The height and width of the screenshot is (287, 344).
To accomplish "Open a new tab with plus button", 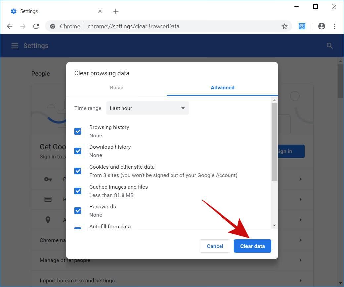I will coord(116,11).
